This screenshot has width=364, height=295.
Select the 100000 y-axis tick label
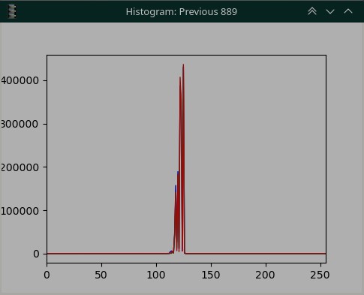[20, 211]
